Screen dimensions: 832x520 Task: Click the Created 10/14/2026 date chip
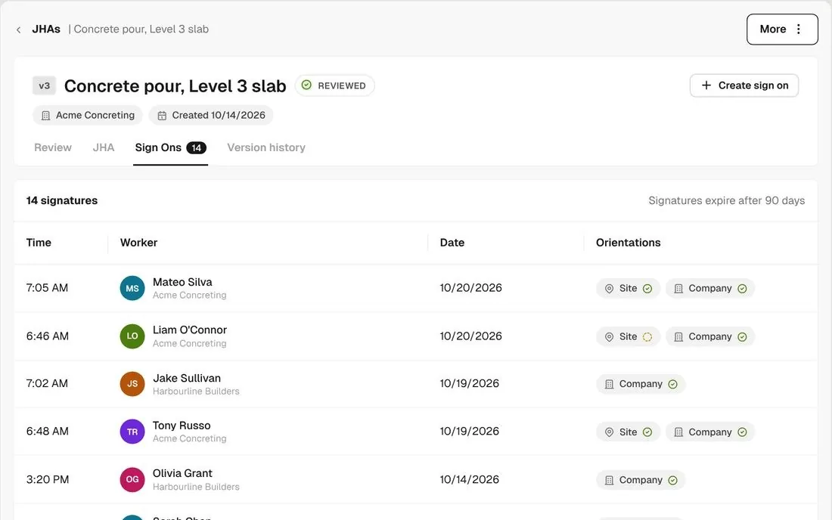click(x=211, y=115)
